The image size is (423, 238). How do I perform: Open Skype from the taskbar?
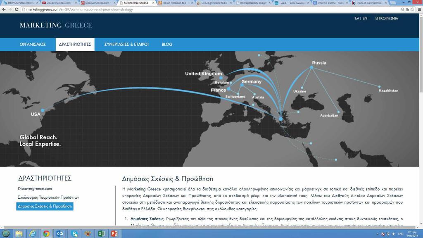coord(74,233)
